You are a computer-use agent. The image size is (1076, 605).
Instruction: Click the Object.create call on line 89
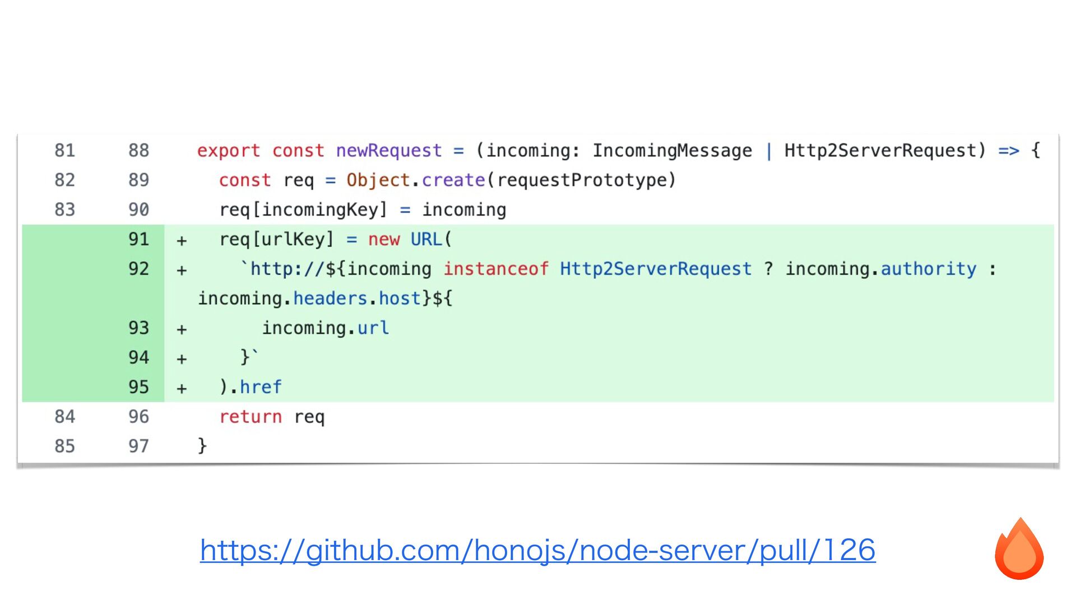coord(415,180)
